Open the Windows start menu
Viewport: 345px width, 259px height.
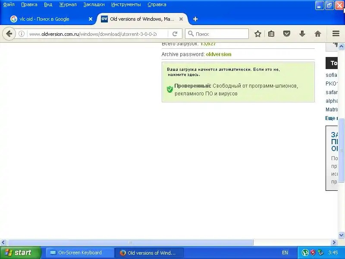click(20, 253)
